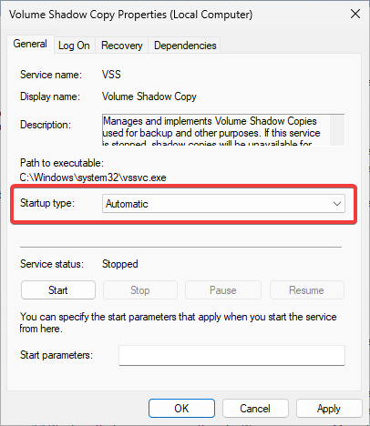
Task: Open the Recovery tab
Action: coord(121,46)
